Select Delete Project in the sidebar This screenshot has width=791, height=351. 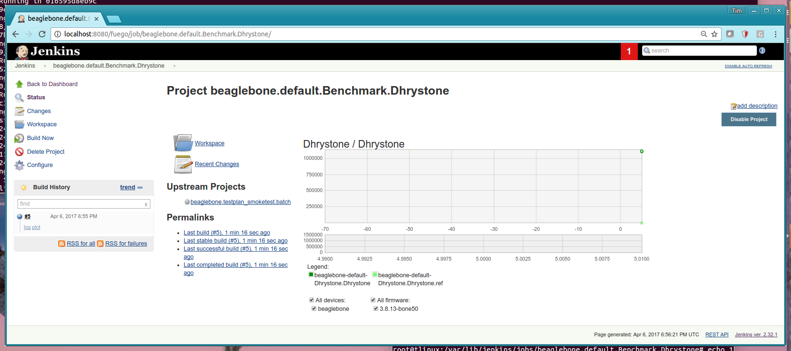[x=45, y=152]
